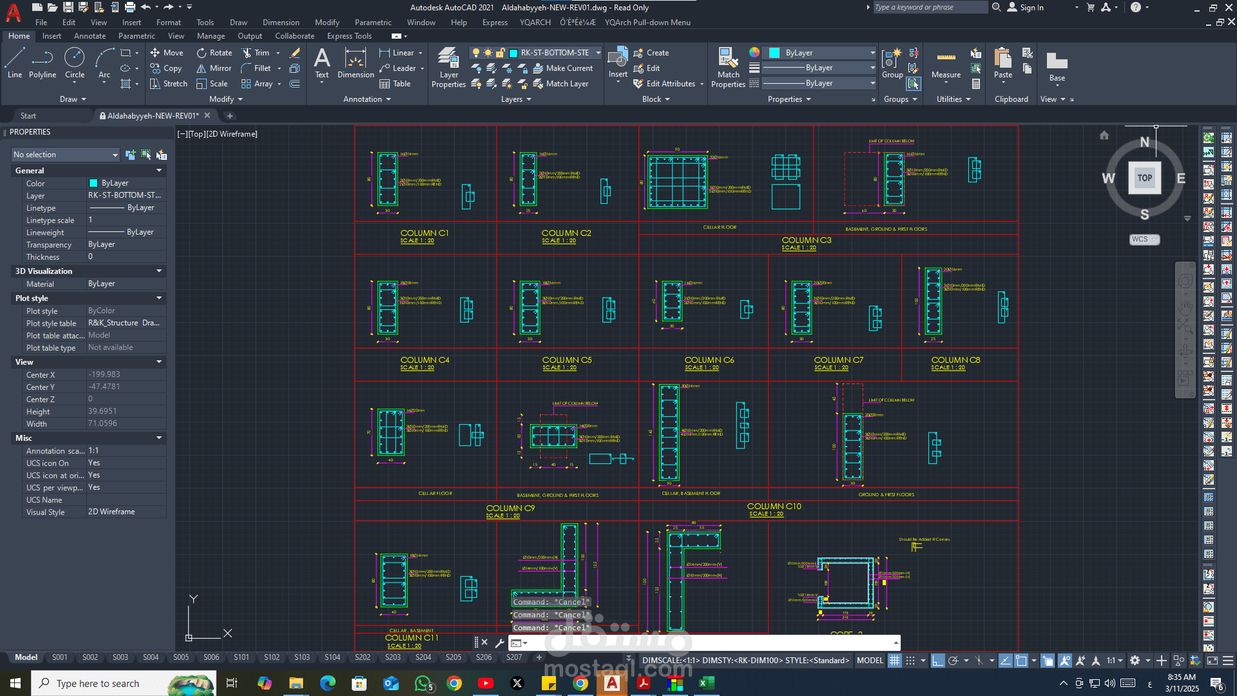Click Edit Attributes button

pyautogui.click(x=664, y=84)
